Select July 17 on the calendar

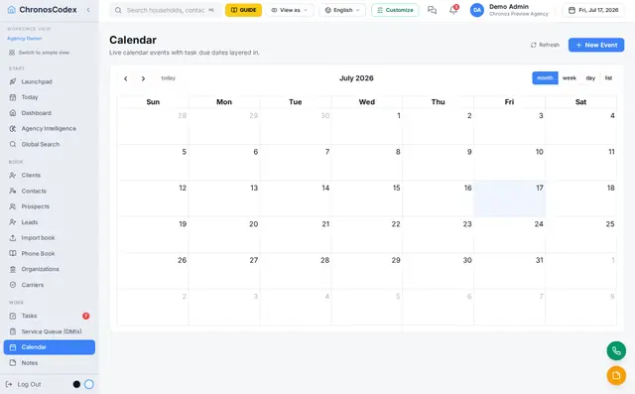pyautogui.click(x=509, y=198)
